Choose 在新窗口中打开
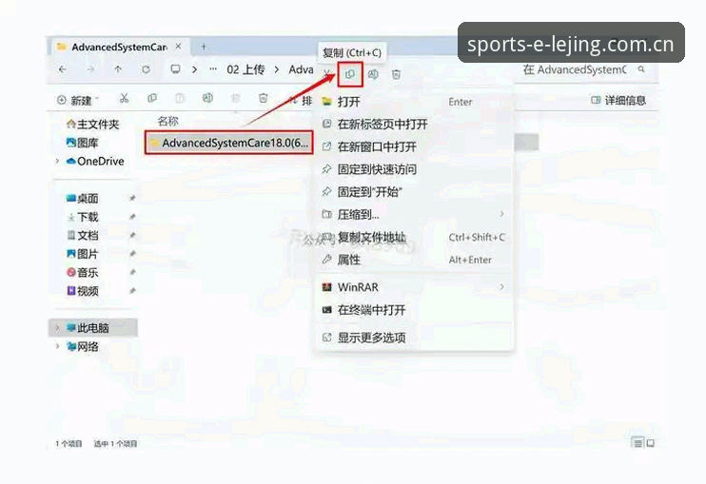706x484 pixels. coord(414,146)
